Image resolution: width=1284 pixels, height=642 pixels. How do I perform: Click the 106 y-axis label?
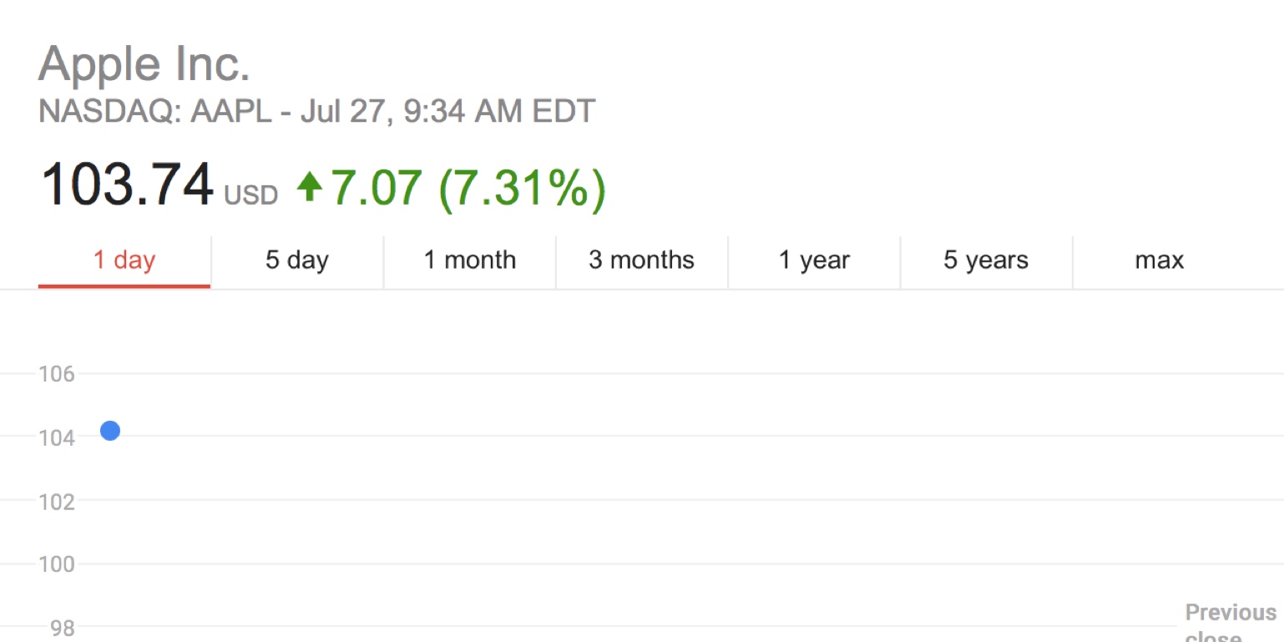point(57,374)
